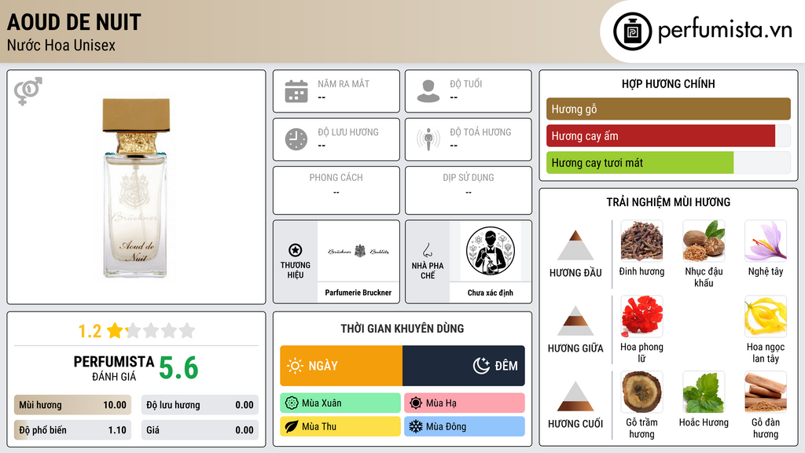Click the unisex gender symbol icon
805x453 pixels.
[x=28, y=91]
